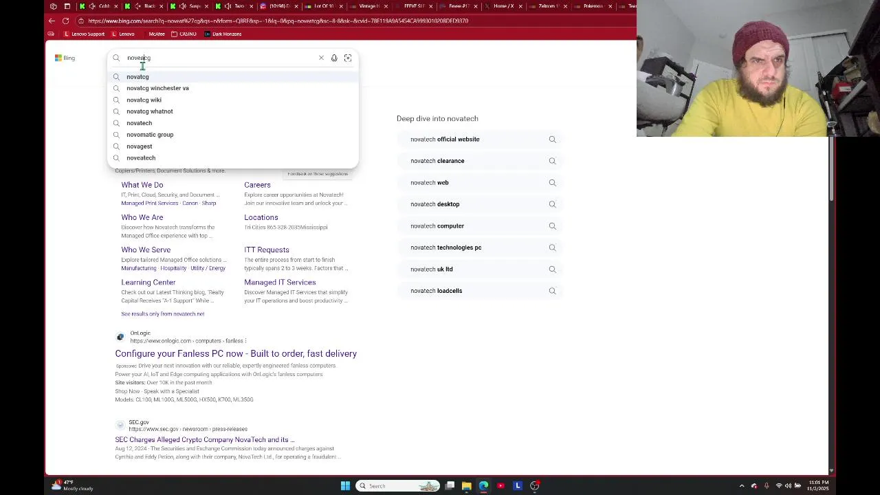This screenshot has height=495, width=880.
Task: Open the Managed IT Services link
Action: pyautogui.click(x=280, y=283)
